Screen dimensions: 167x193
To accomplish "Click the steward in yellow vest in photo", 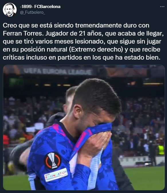I will [x=161, y=150].
